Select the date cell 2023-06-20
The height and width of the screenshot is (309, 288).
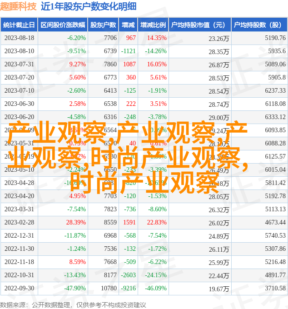pyautogui.click(x=19, y=117)
